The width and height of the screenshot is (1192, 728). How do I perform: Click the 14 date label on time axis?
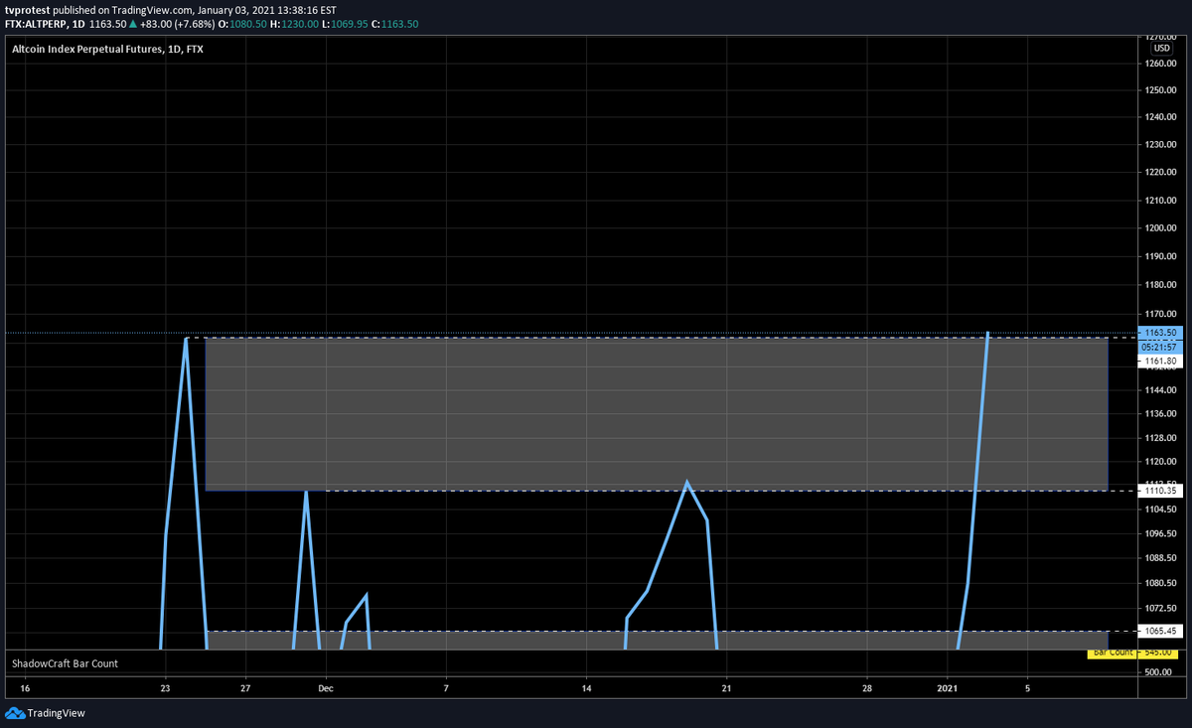[x=586, y=687]
